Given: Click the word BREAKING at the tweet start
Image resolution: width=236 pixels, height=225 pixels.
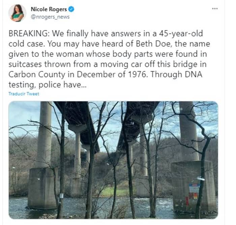Looking at the screenshot, I should coord(28,33).
